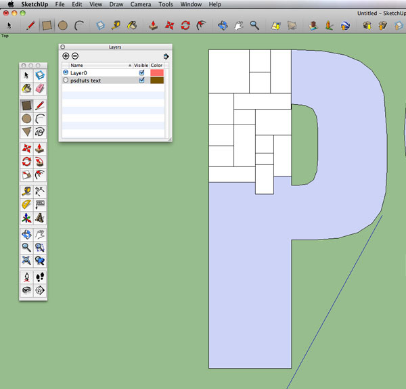Viewport: 406px width, 389px height.
Task: Click the Color column header
Action: [x=157, y=65]
